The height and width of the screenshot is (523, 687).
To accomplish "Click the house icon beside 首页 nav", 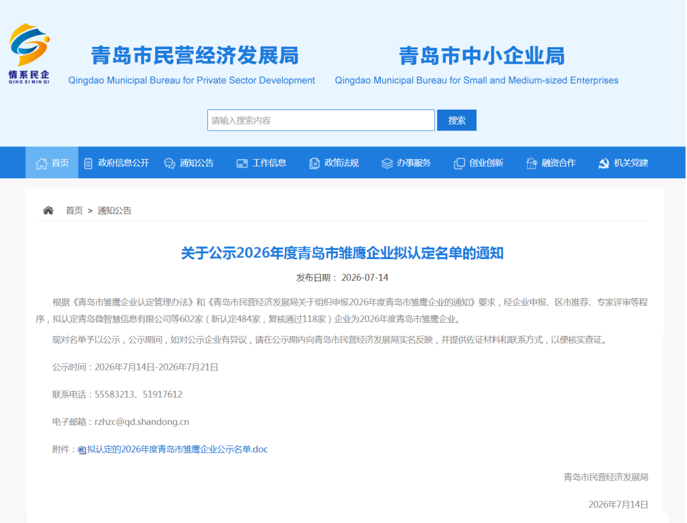I will [41, 164].
